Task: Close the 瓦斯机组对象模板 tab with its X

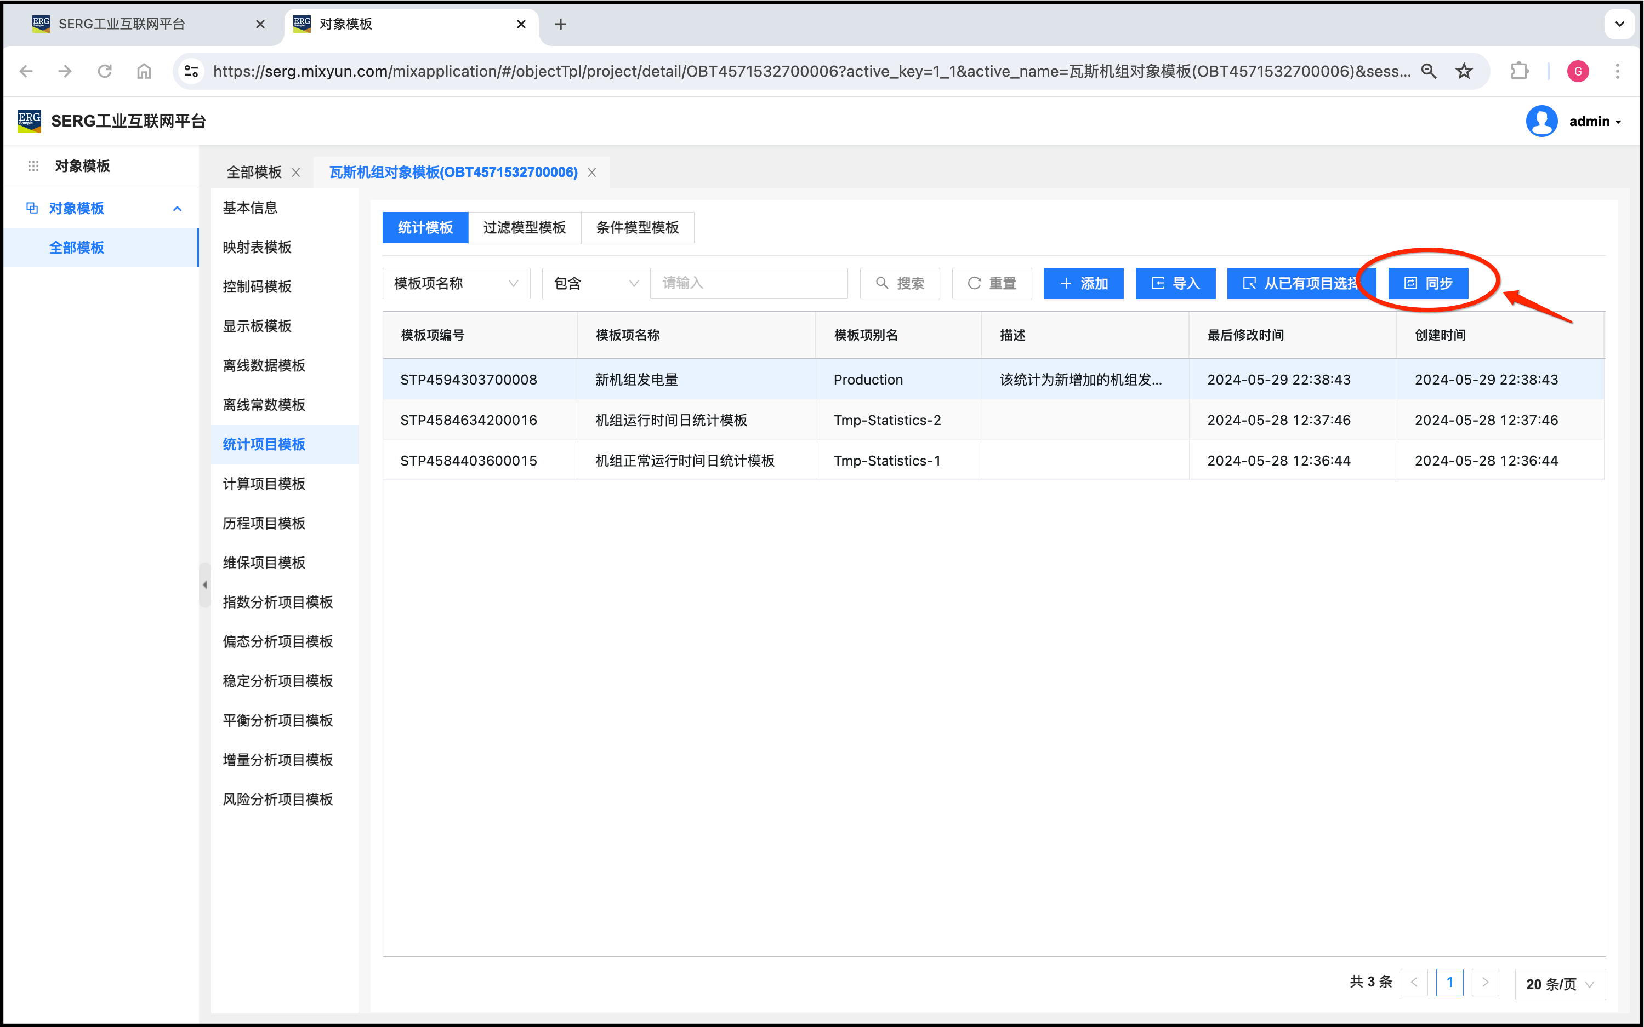Action: [592, 173]
